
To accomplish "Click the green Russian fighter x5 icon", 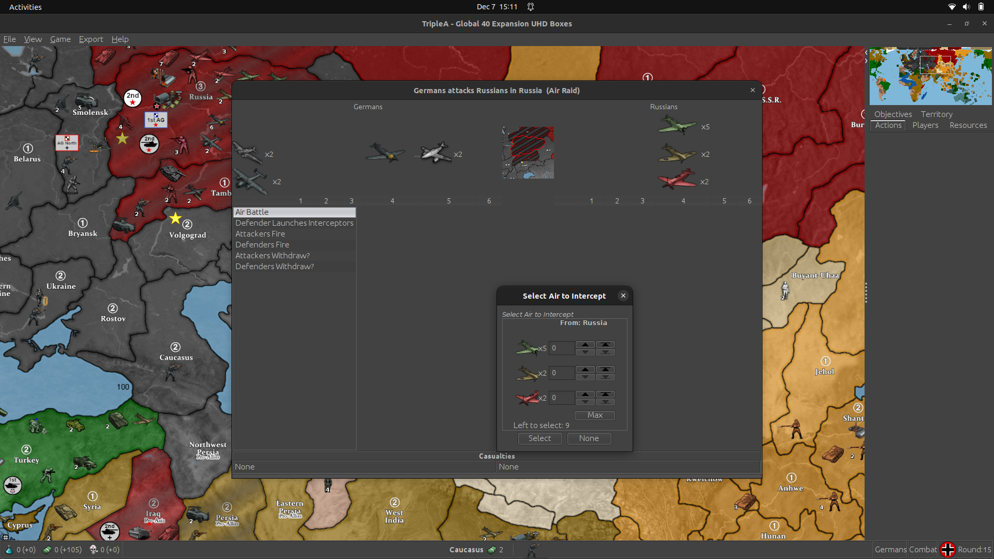I will [677, 126].
